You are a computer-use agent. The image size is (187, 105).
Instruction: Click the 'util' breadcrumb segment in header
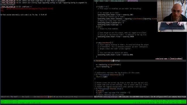point(101,1)
